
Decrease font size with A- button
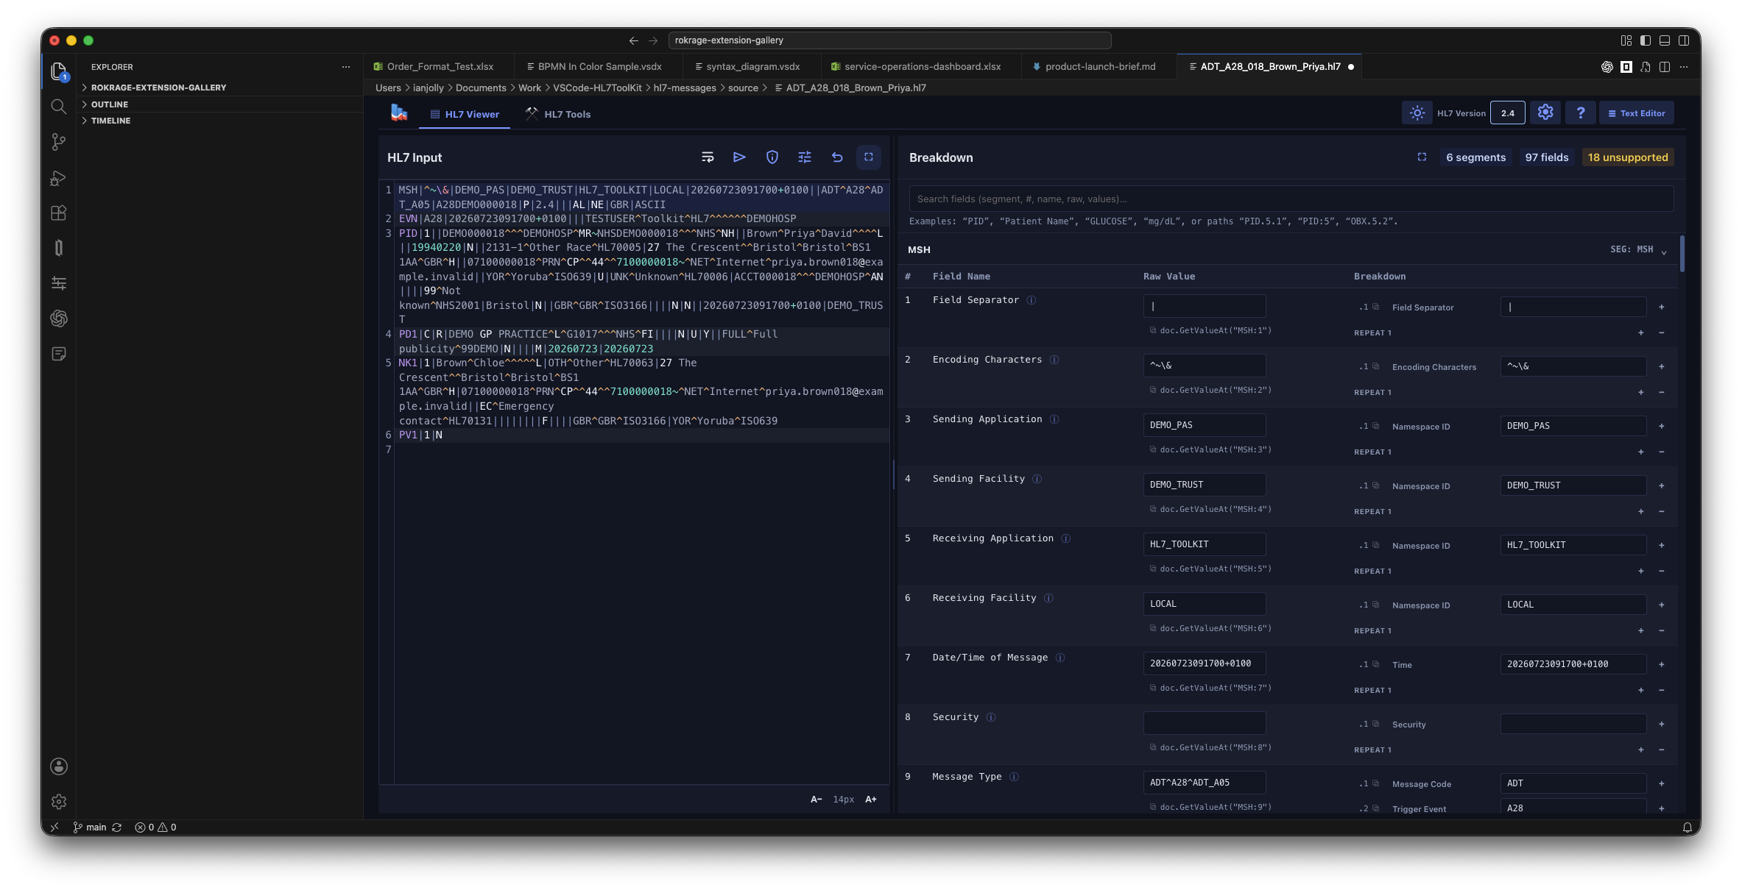[816, 800]
